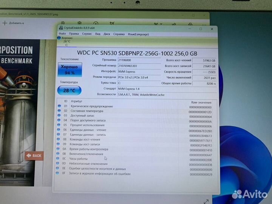Click the Стандарт field NVM Express 1.4
The image size is (272, 204).
[x=167, y=89]
